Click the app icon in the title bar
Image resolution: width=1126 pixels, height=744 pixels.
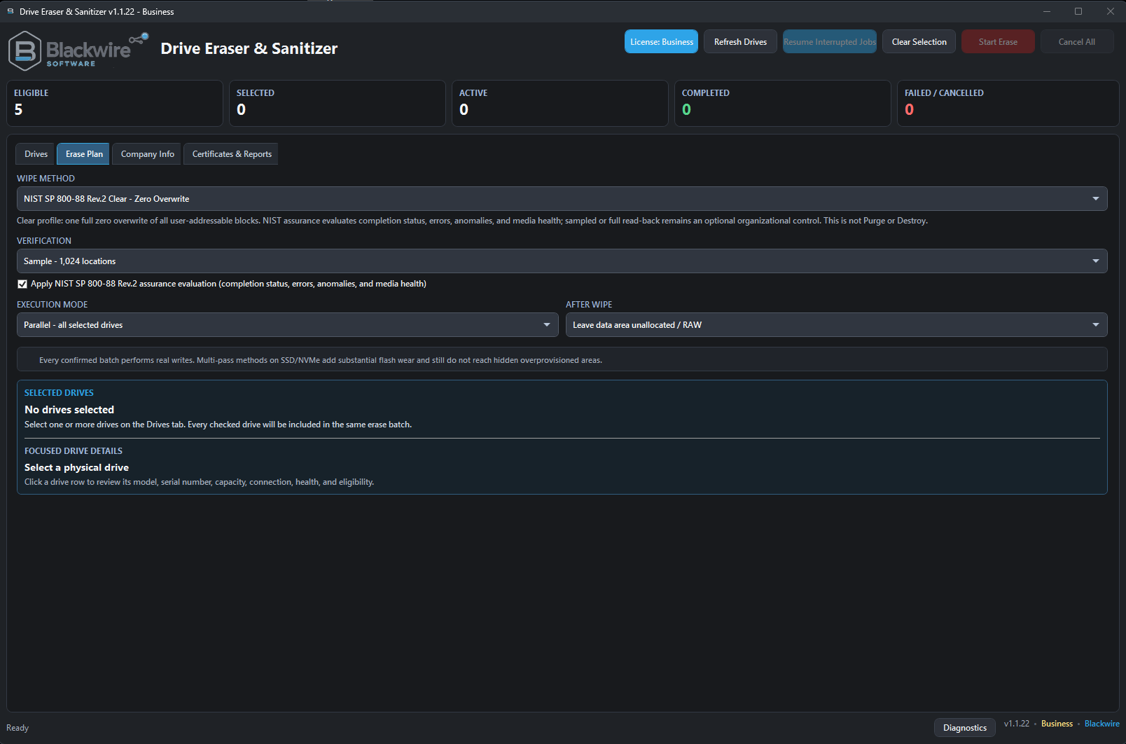[11, 11]
